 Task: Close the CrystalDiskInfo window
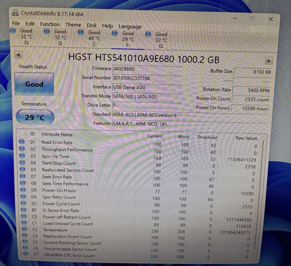[271, 19]
